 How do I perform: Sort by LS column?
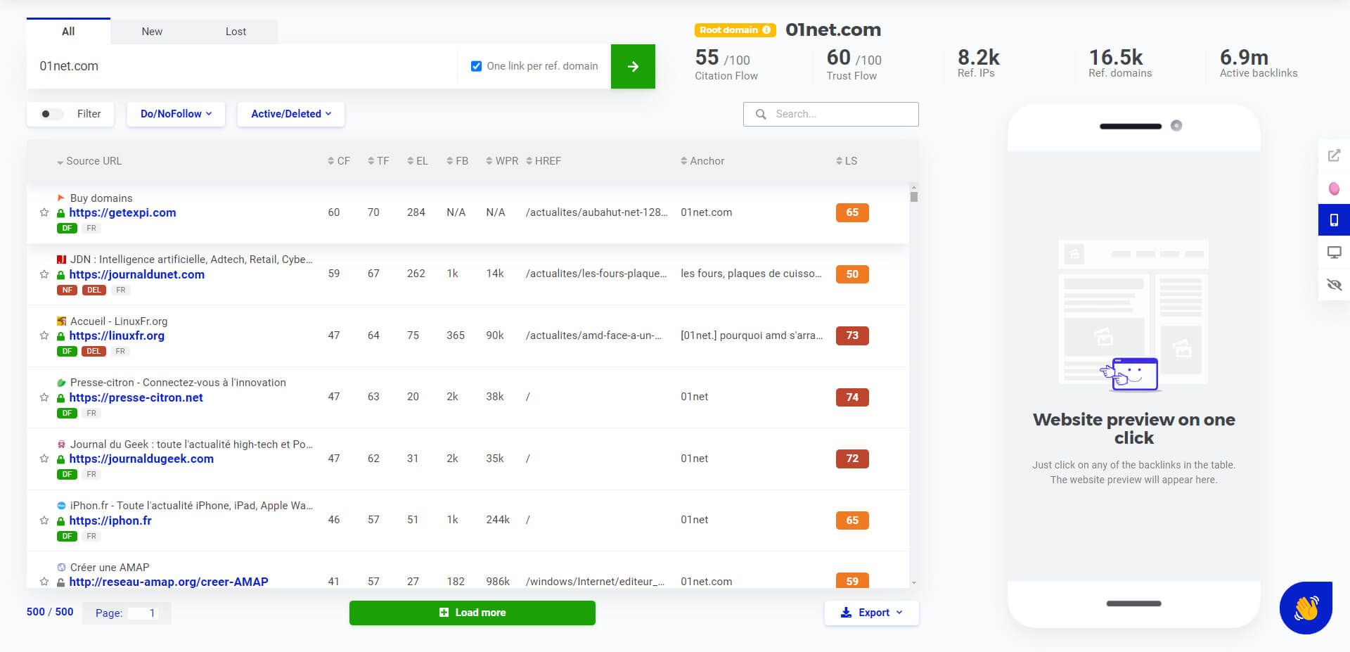[x=847, y=161]
